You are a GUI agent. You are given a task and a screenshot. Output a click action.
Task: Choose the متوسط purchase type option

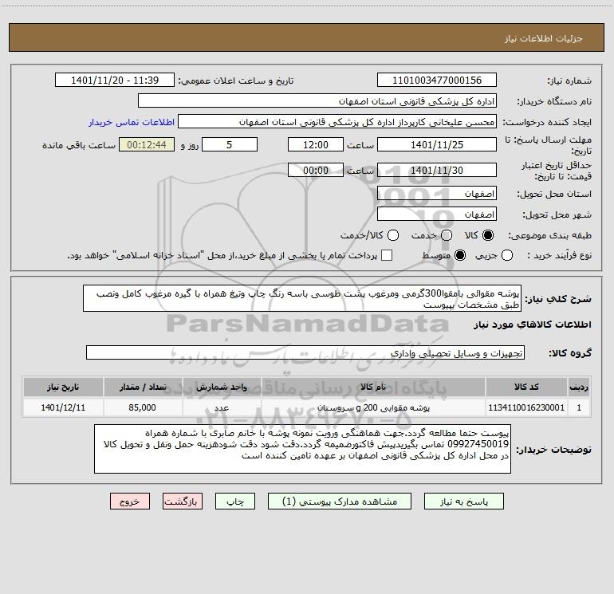(x=460, y=255)
